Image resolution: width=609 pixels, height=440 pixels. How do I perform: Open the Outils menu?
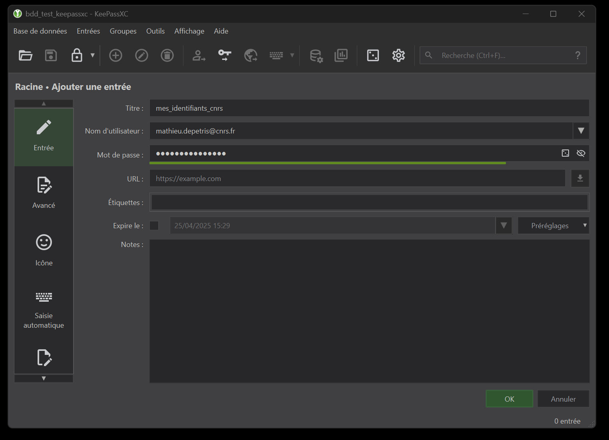pyautogui.click(x=155, y=31)
